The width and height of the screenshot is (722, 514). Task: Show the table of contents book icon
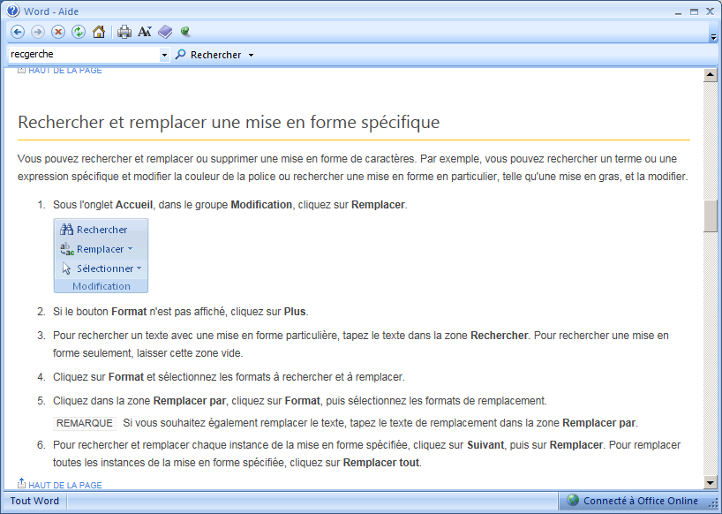click(x=165, y=32)
